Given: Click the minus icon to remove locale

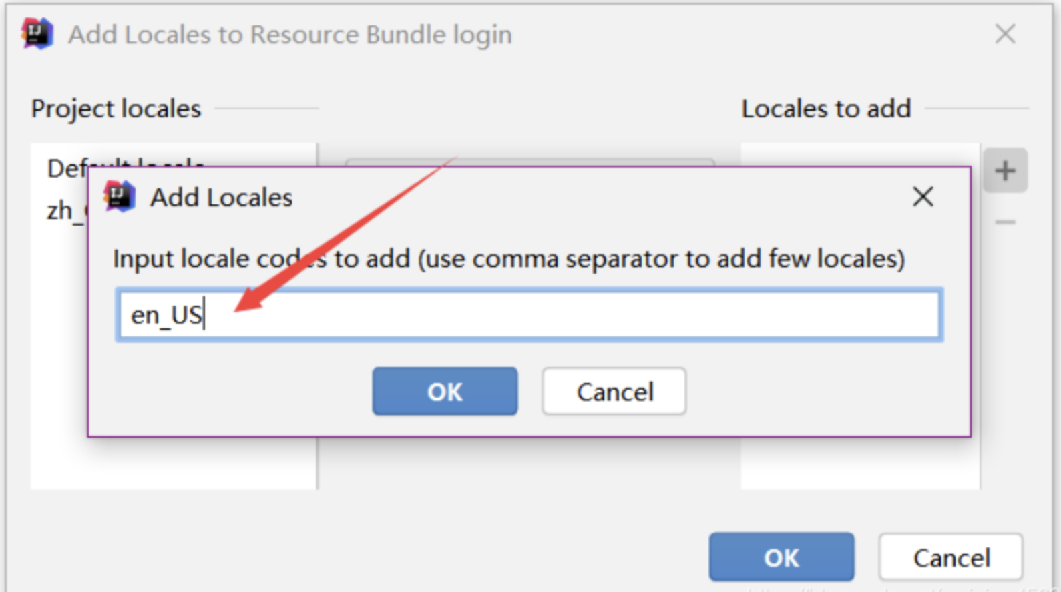Looking at the screenshot, I should (x=1005, y=222).
